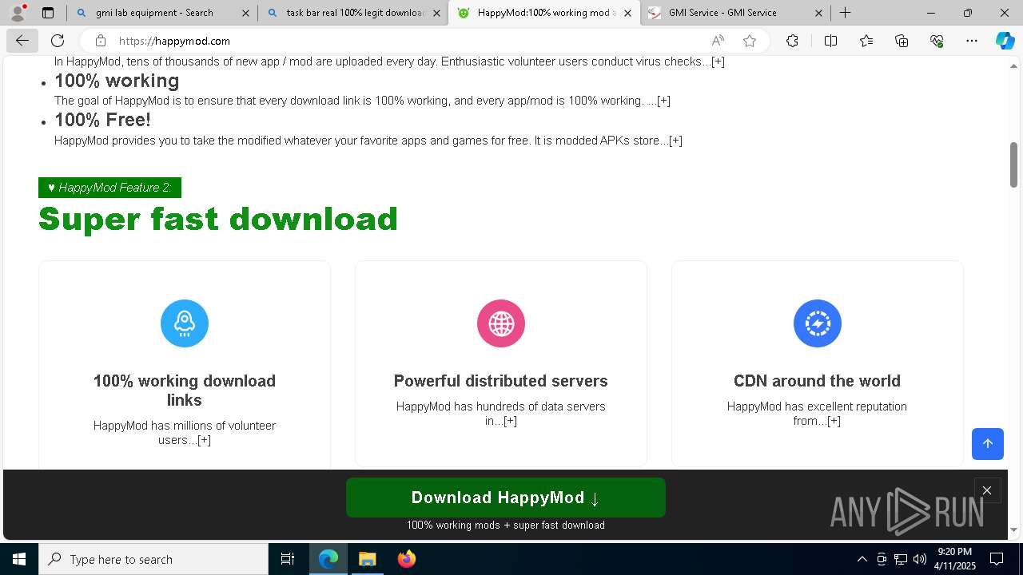
Task: Open Browser essentials heart icon
Action: (x=937, y=41)
